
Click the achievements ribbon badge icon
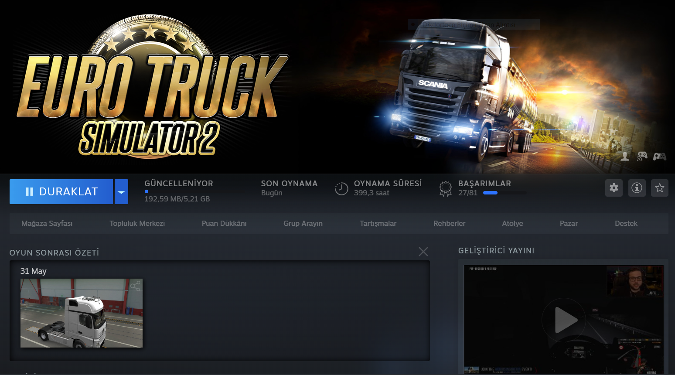[x=446, y=188]
